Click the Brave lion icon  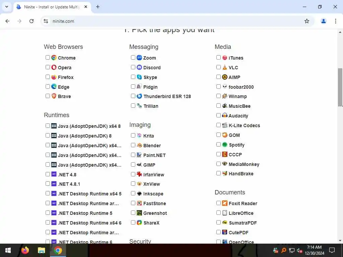coord(54,96)
